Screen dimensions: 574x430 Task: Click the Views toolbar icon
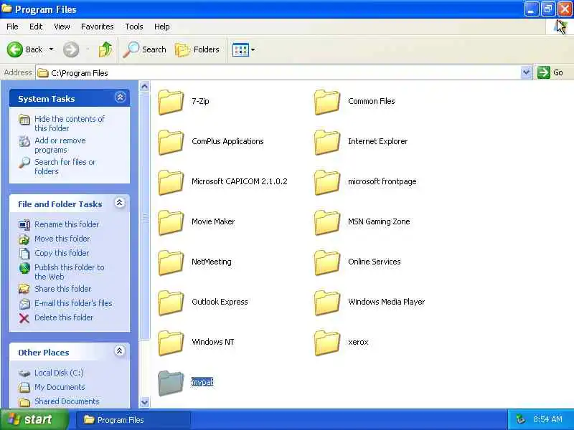coord(240,49)
